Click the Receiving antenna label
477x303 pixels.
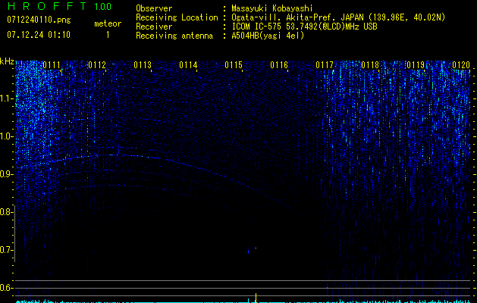tap(174, 36)
